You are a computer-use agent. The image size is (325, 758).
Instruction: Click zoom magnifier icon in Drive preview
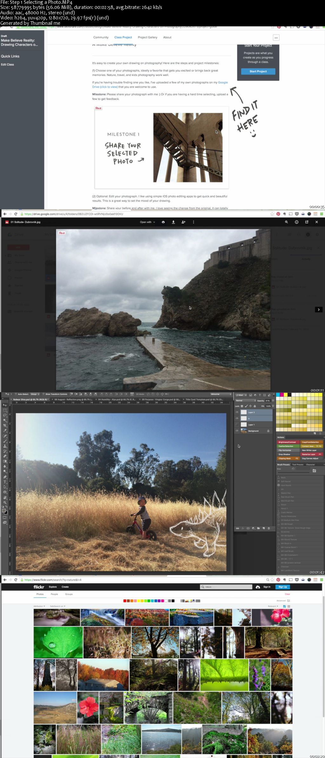click(286, 222)
